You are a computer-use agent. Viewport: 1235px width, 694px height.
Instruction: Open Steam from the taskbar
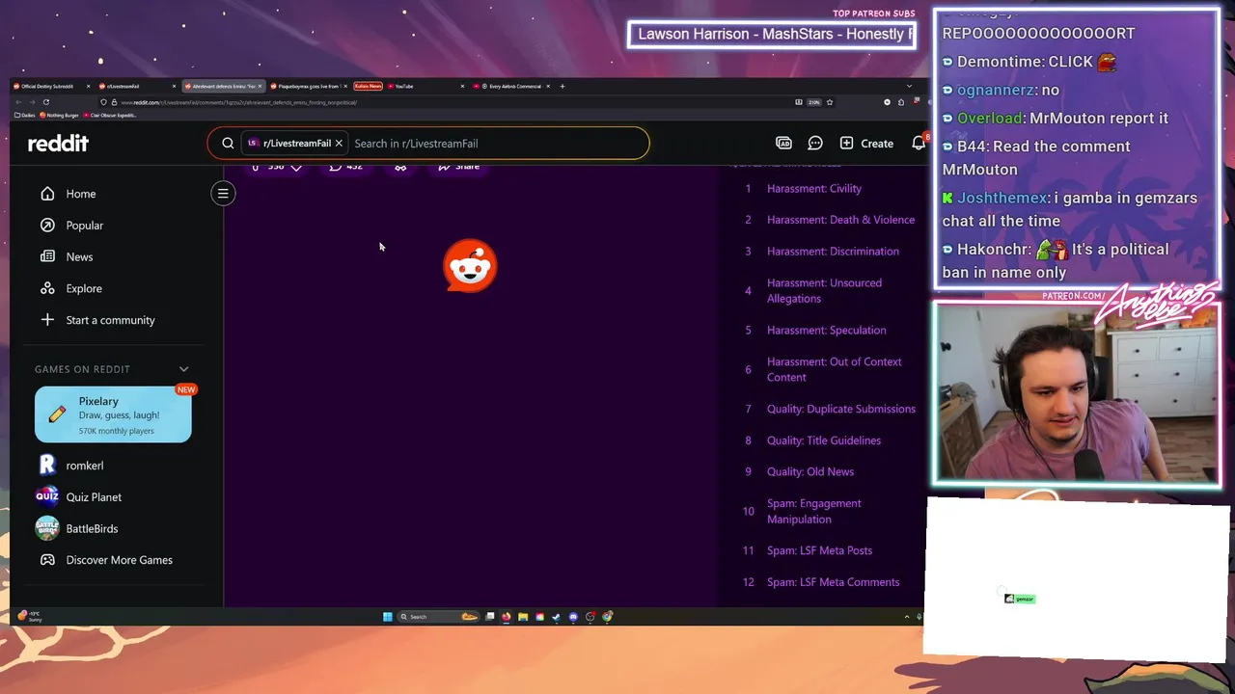(557, 617)
